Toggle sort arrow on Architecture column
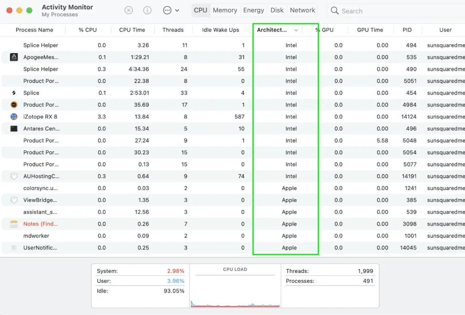Viewport: 465px width, 315px height. [296, 30]
